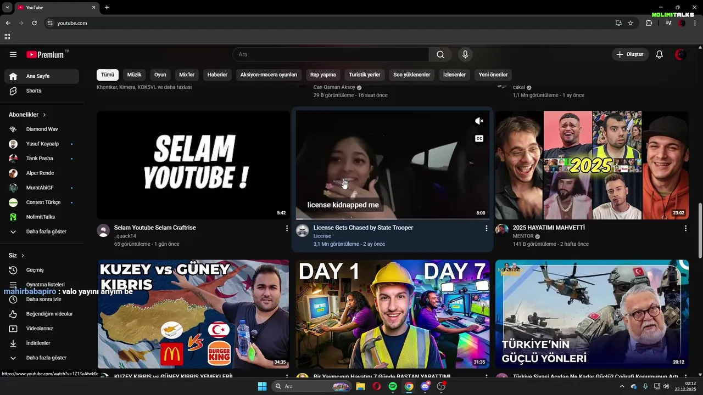Click the Oluştur create button
The width and height of the screenshot is (703, 395).
click(x=630, y=54)
